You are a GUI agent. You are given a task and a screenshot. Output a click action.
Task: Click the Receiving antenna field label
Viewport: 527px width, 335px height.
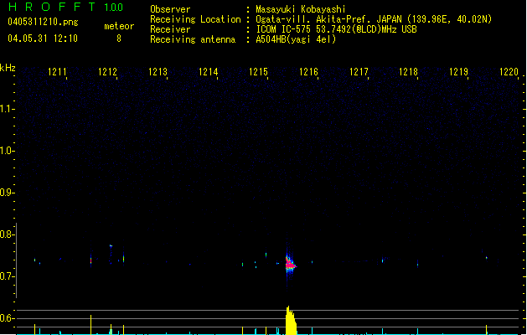[x=193, y=39]
